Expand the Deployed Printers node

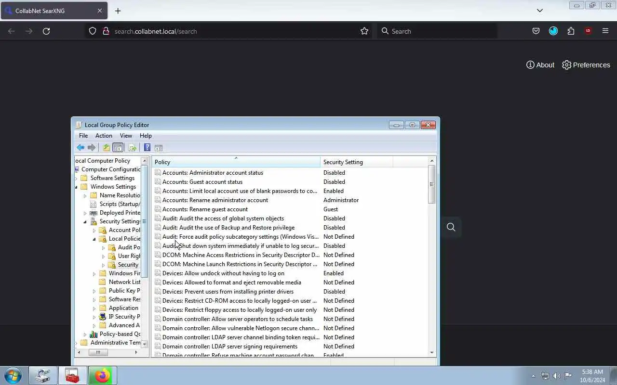point(85,213)
